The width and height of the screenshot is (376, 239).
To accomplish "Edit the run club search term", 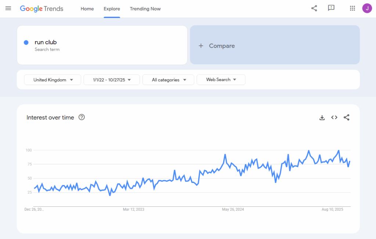I will coord(45,42).
